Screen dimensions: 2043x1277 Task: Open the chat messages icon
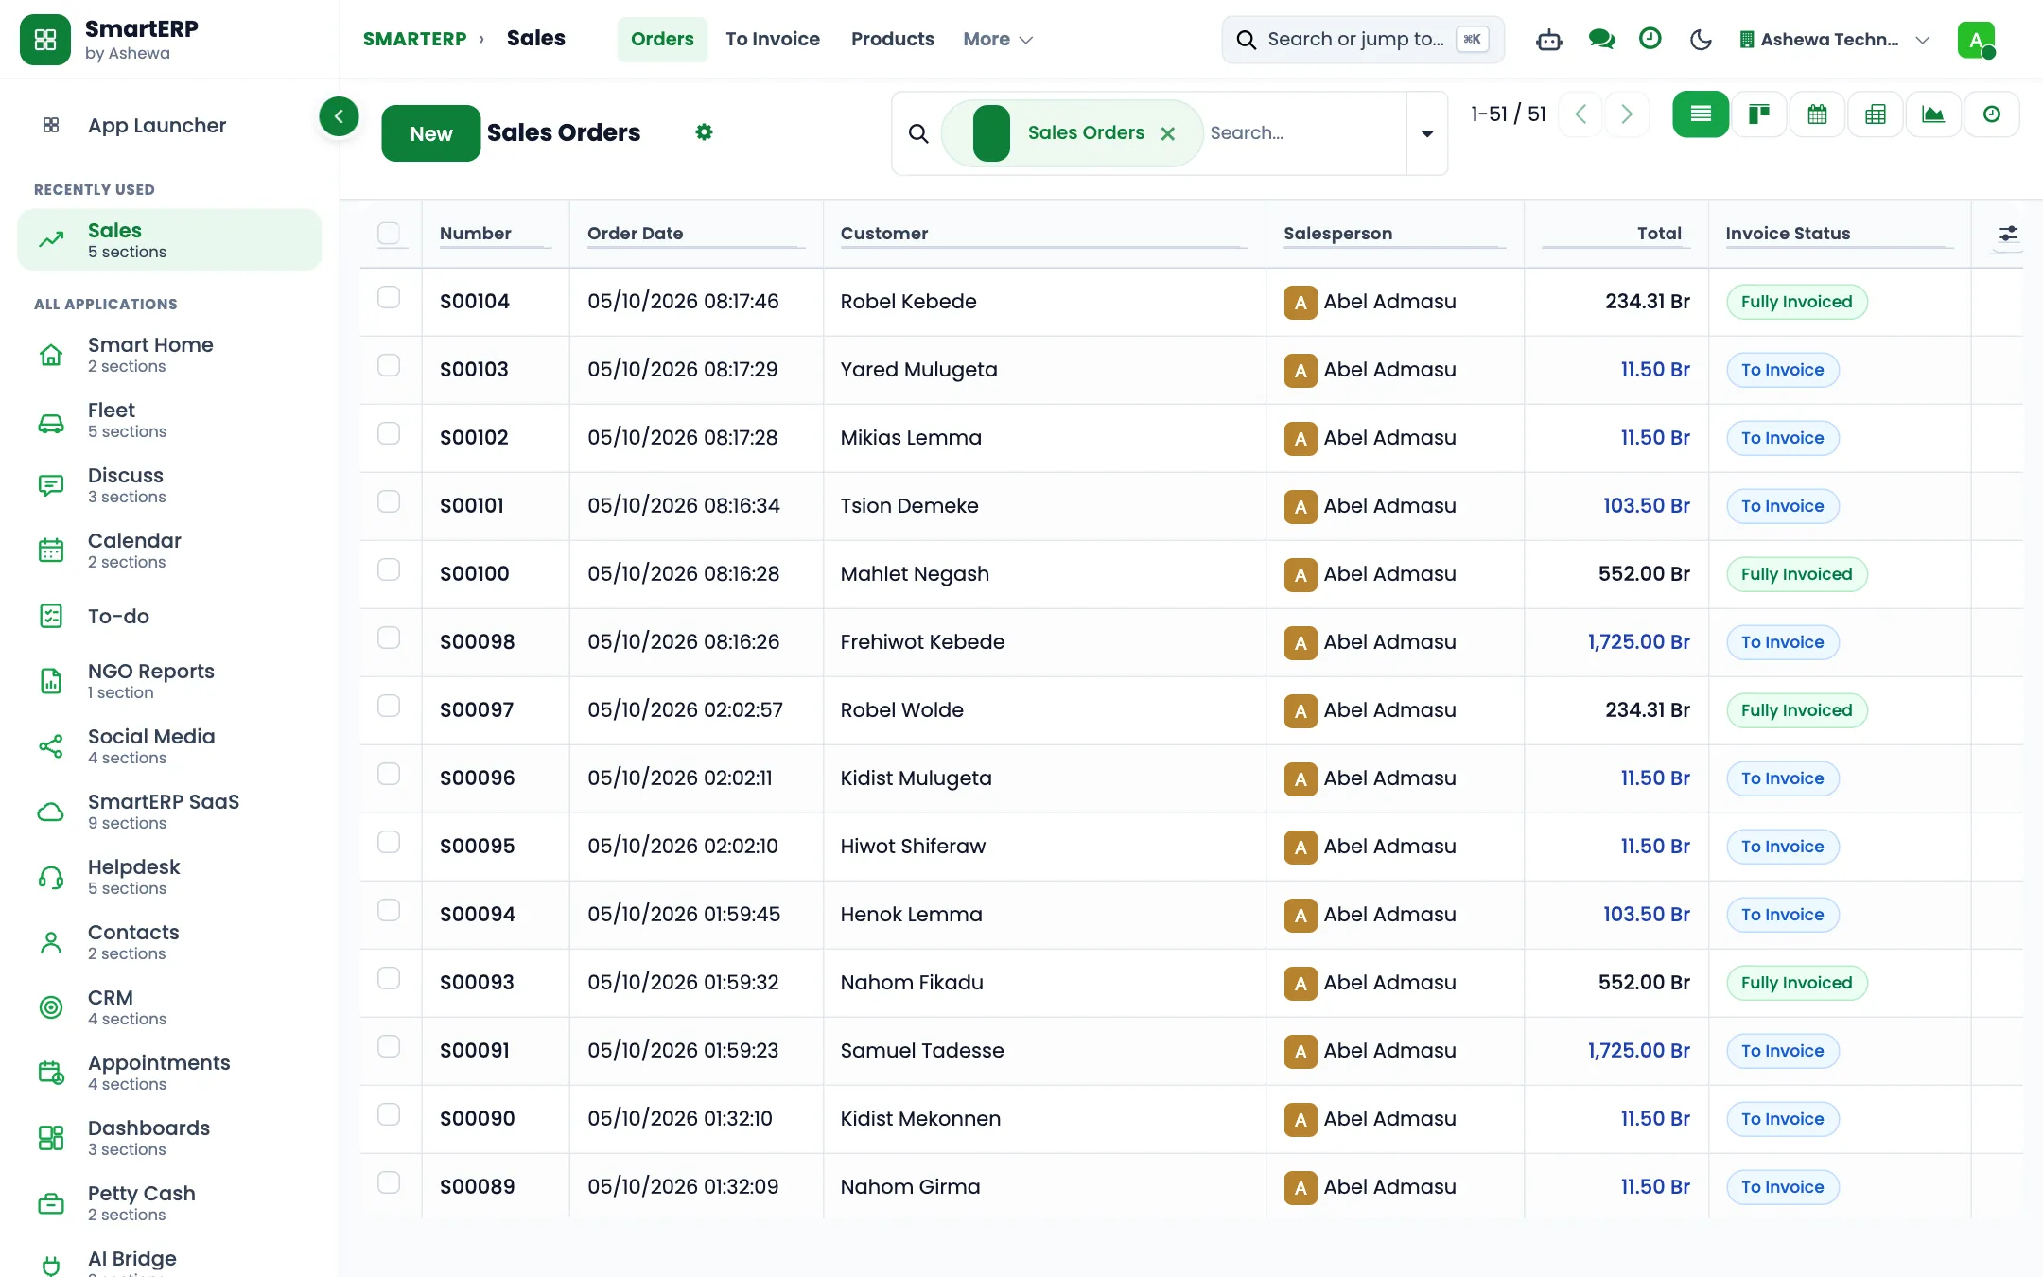pos(1600,40)
